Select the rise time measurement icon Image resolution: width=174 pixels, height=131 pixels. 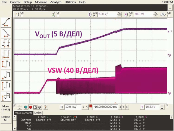coord(6,22)
